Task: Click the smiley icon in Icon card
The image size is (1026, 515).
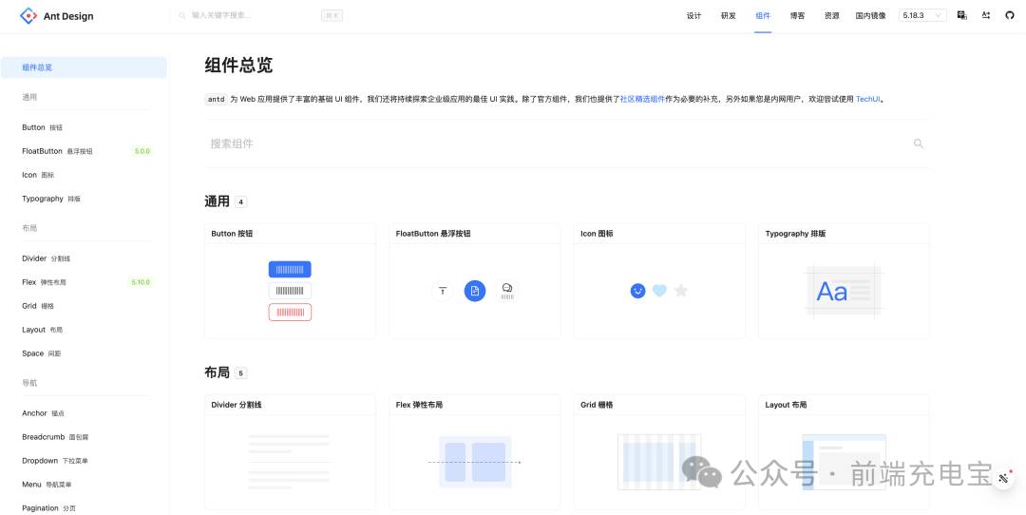Action: (x=637, y=291)
